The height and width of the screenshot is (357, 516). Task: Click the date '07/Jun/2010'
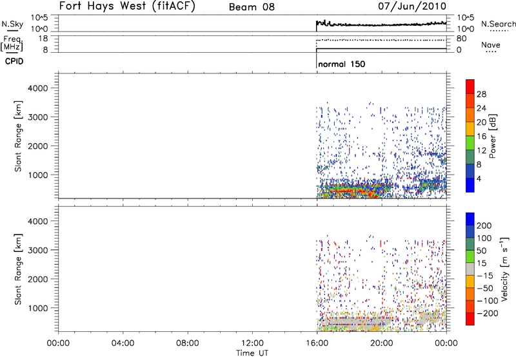(412, 6)
